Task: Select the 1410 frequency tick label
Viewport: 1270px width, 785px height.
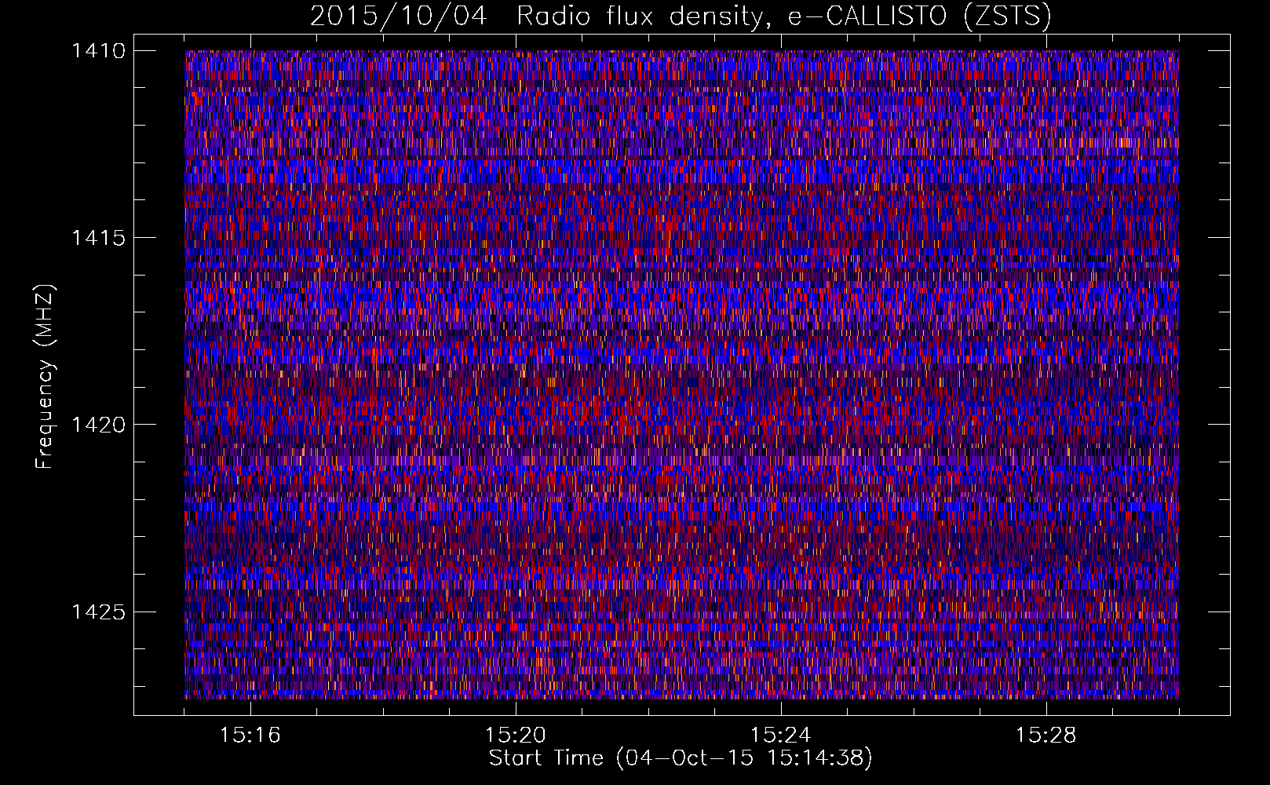Action: (98, 51)
